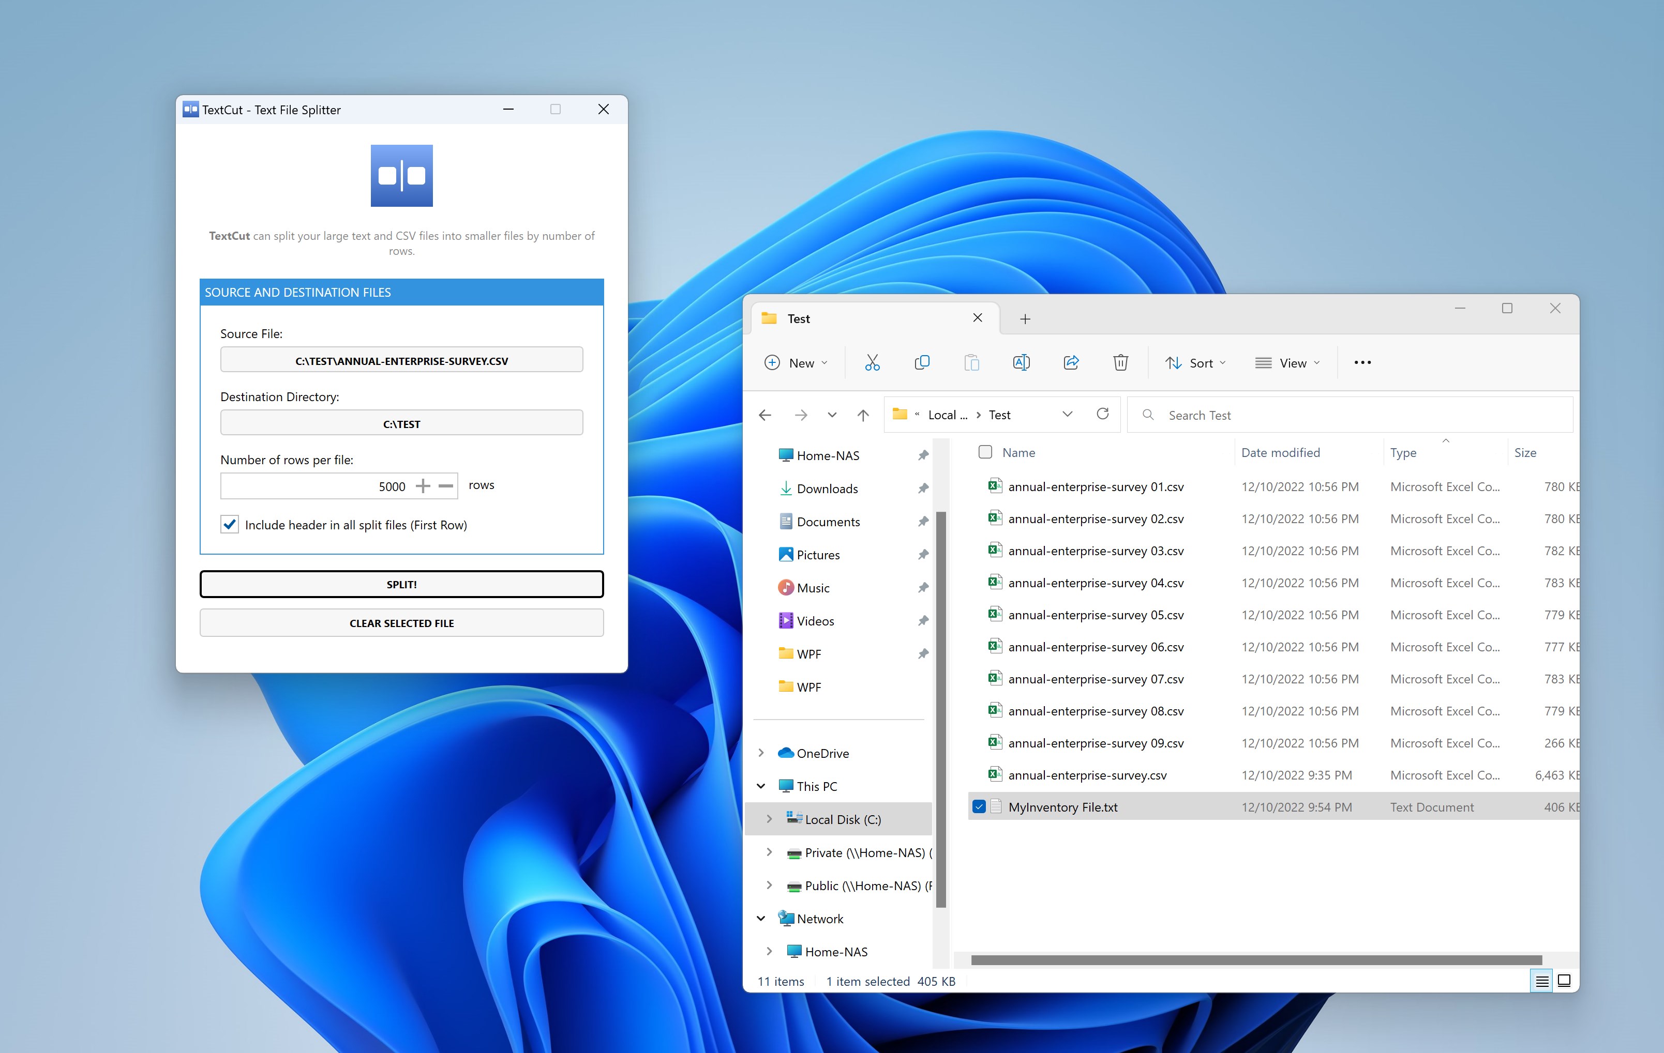Open the Sort dropdown menu

point(1195,362)
